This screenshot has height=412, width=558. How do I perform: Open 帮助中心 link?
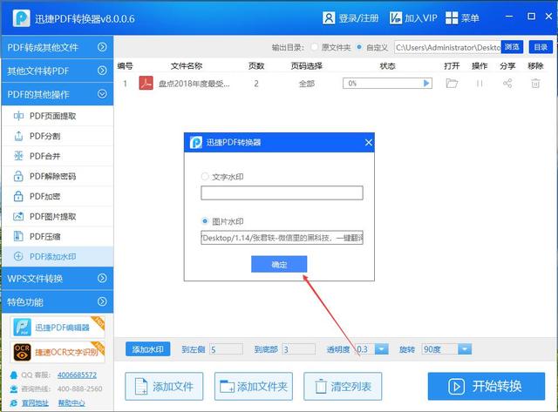click(71, 403)
